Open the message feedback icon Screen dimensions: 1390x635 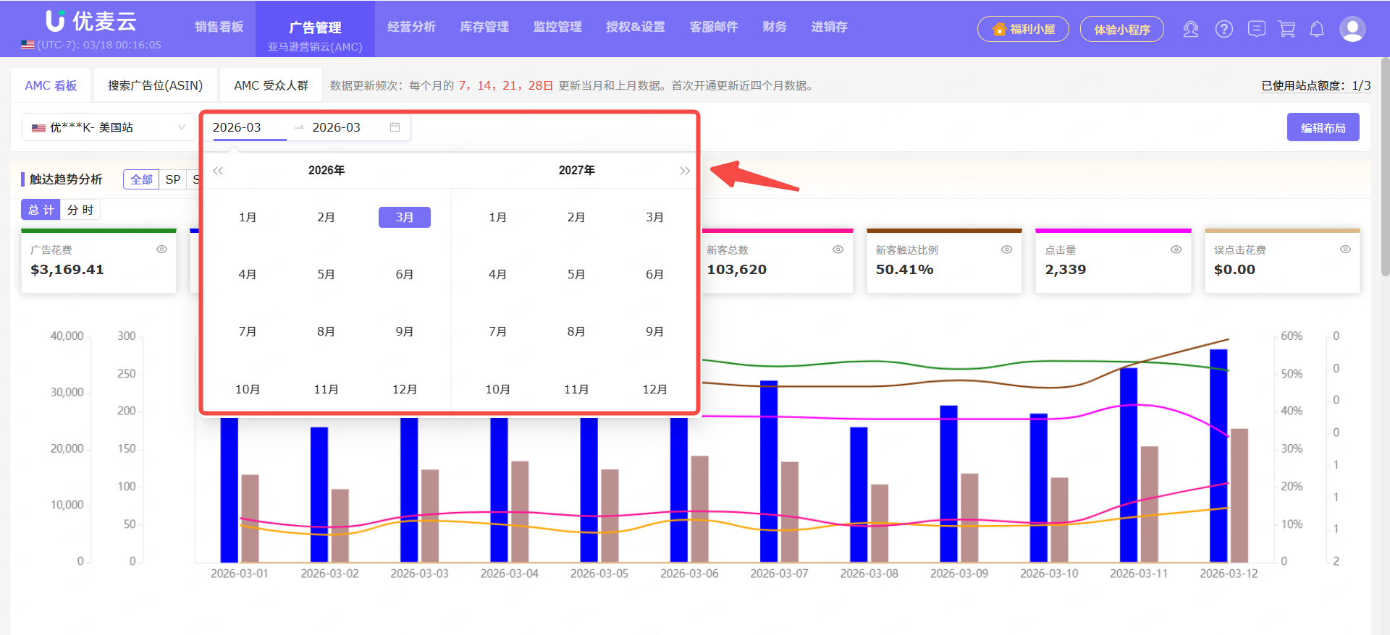click(1256, 29)
